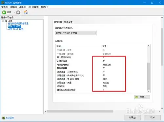Open the 编辑(E) menu
This screenshot has width=164, height=122.
tap(13, 7)
